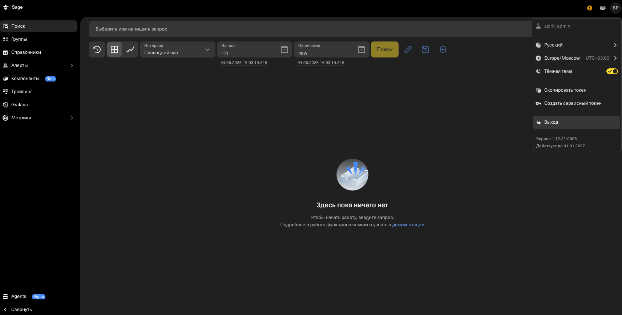The image size is (622, 315).
Task: Open calendar for Начало field
Action: point(284,50)
